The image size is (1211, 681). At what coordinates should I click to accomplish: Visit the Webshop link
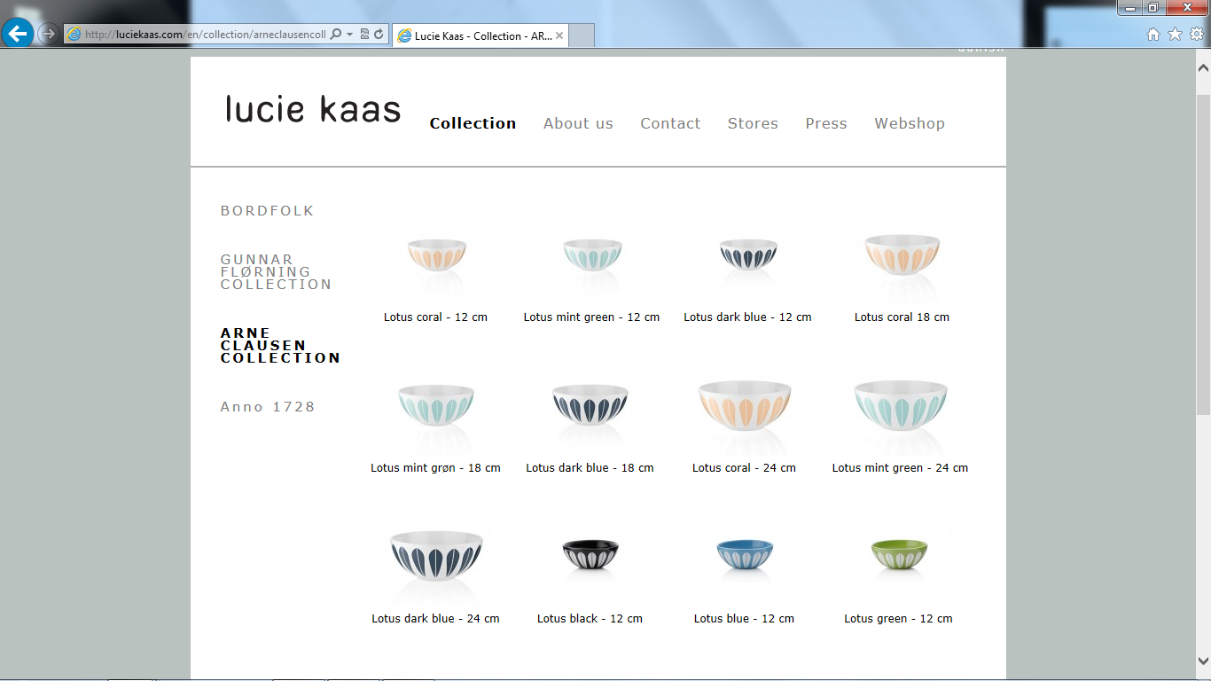910,123
